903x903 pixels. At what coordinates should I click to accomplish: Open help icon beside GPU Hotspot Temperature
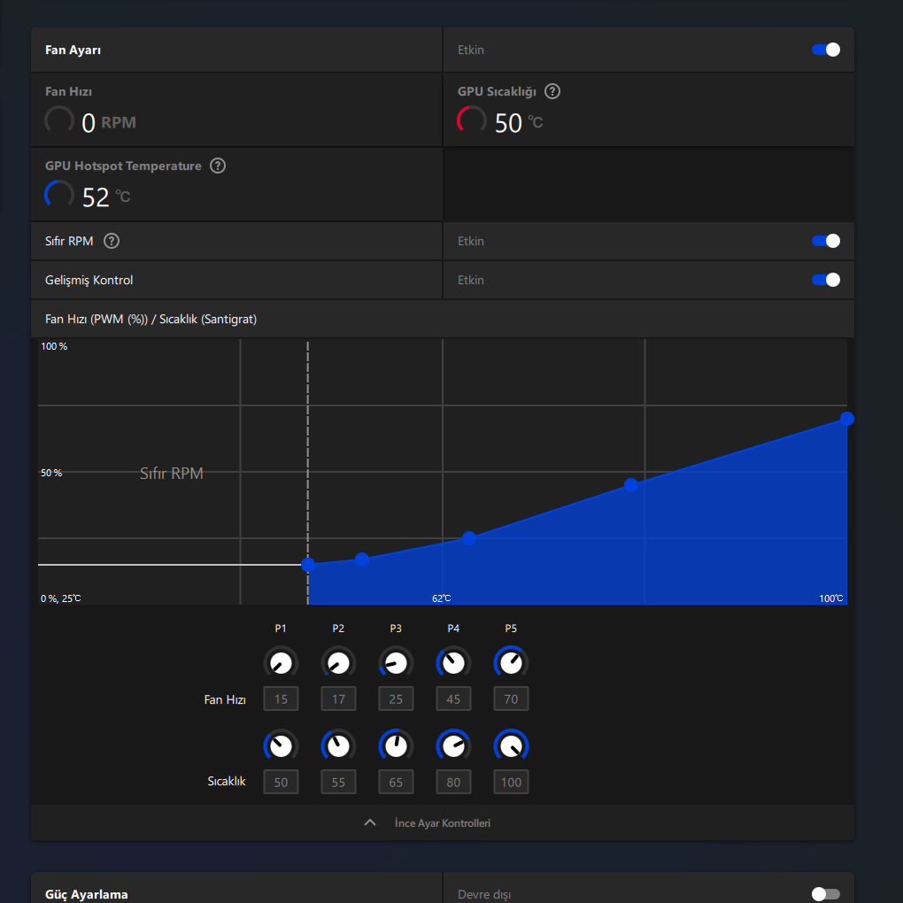click(218, 166)
